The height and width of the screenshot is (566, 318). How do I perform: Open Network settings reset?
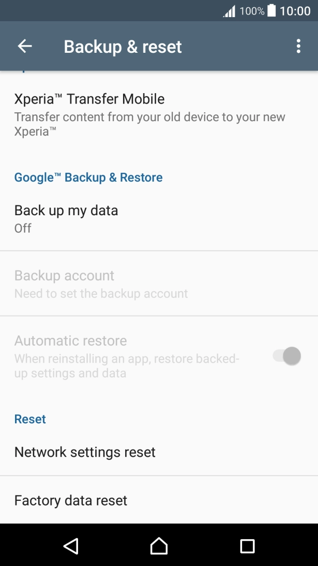click(x=84, y=452)
